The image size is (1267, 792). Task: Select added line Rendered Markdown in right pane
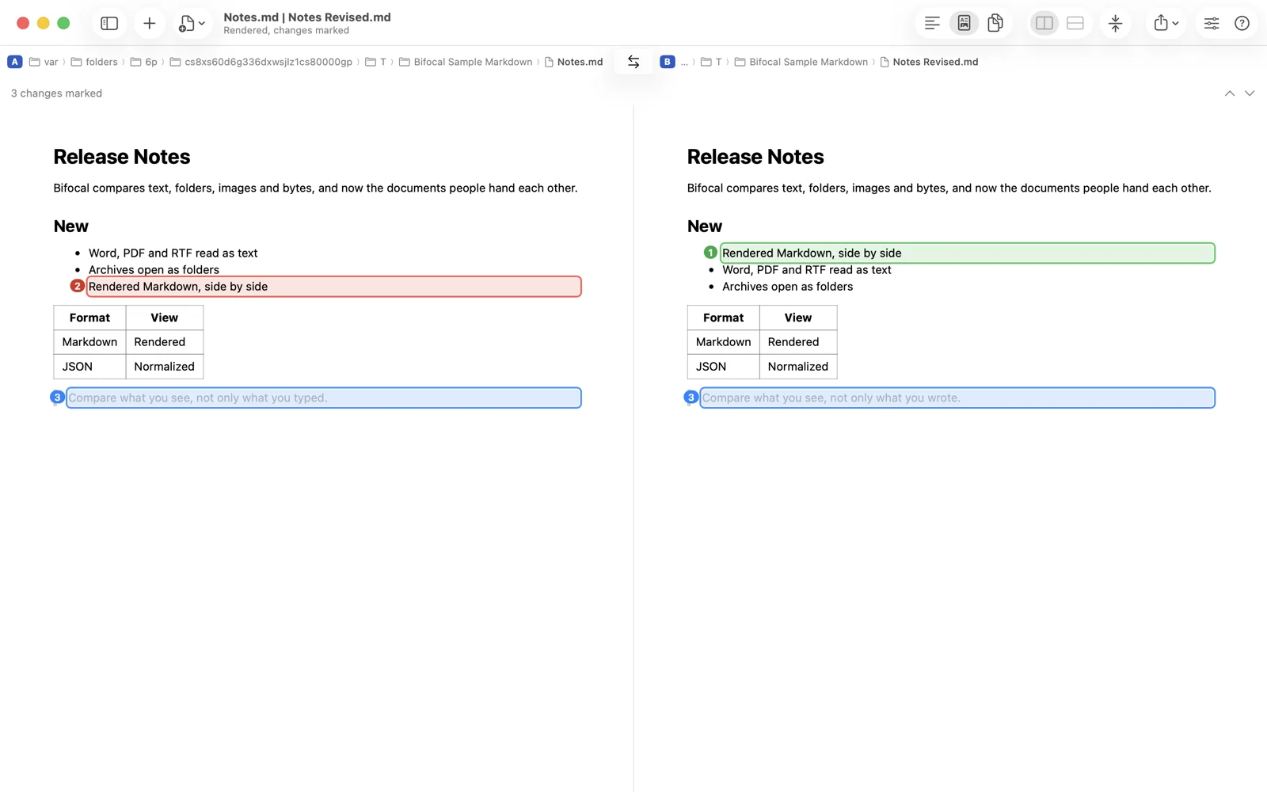click(x=967, y=253)
